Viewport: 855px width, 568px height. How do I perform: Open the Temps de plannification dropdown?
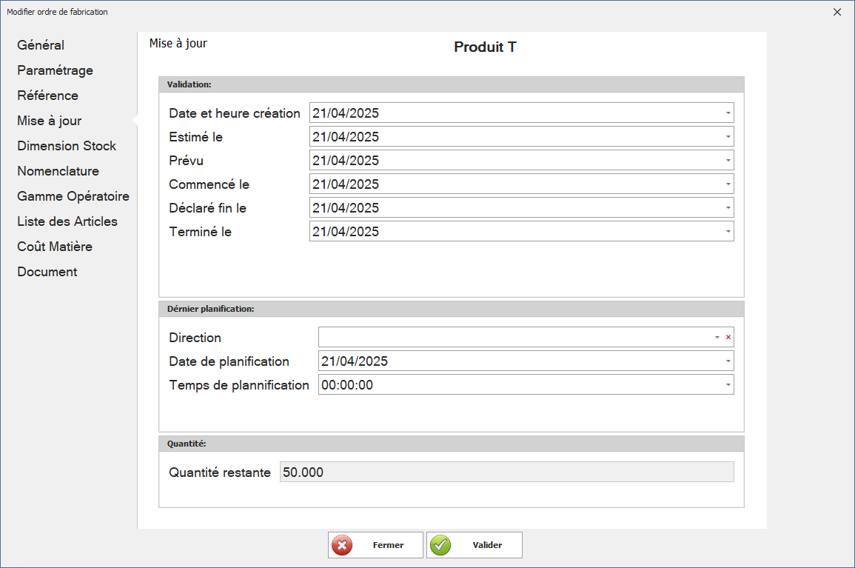coord(728,385)
